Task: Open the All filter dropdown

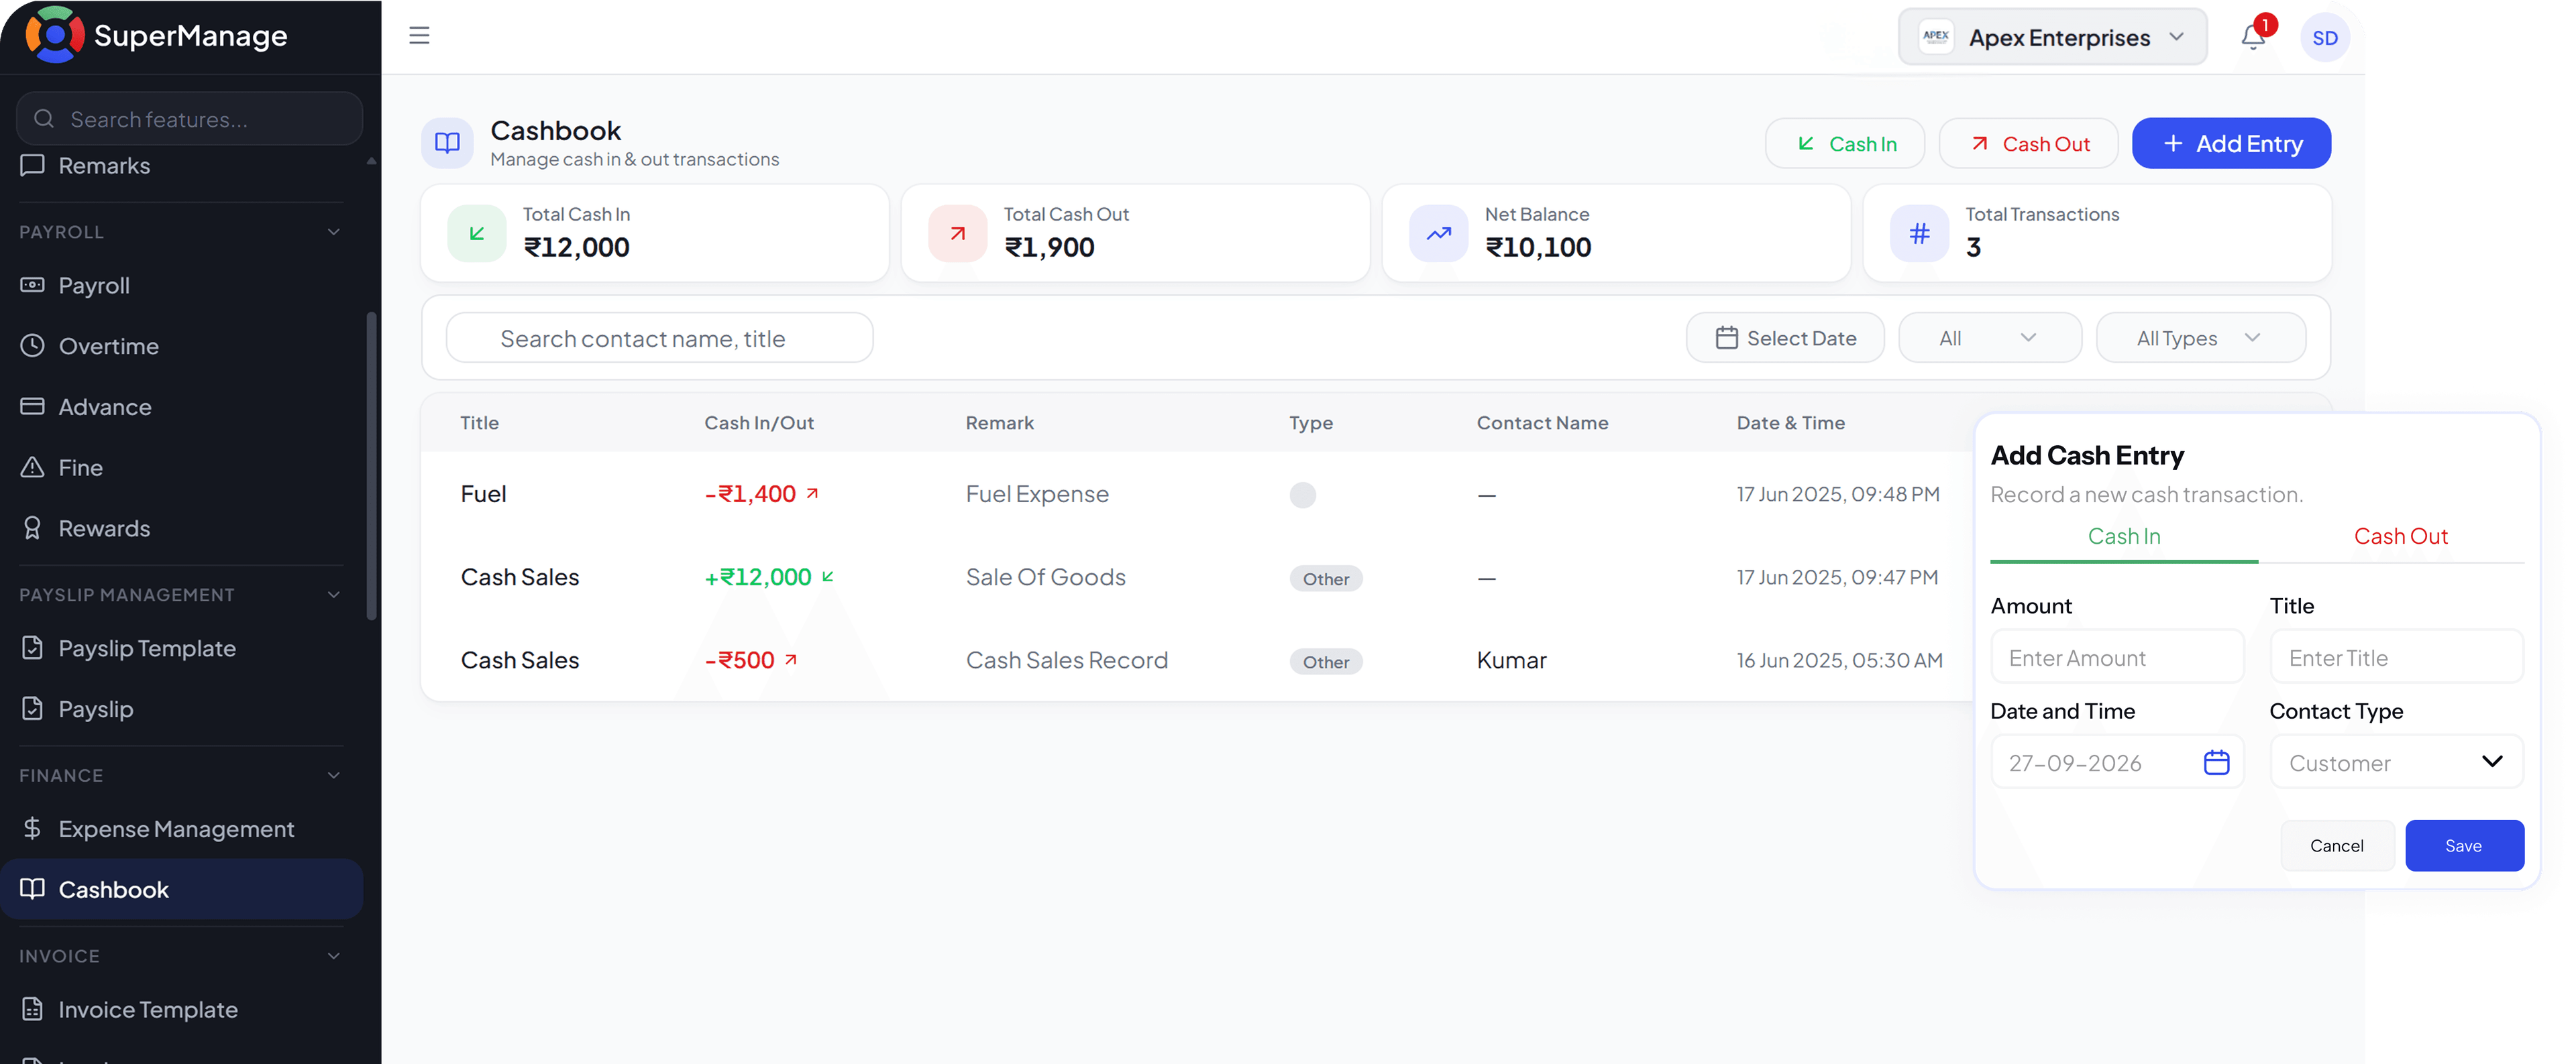Action: point(1989,338)
